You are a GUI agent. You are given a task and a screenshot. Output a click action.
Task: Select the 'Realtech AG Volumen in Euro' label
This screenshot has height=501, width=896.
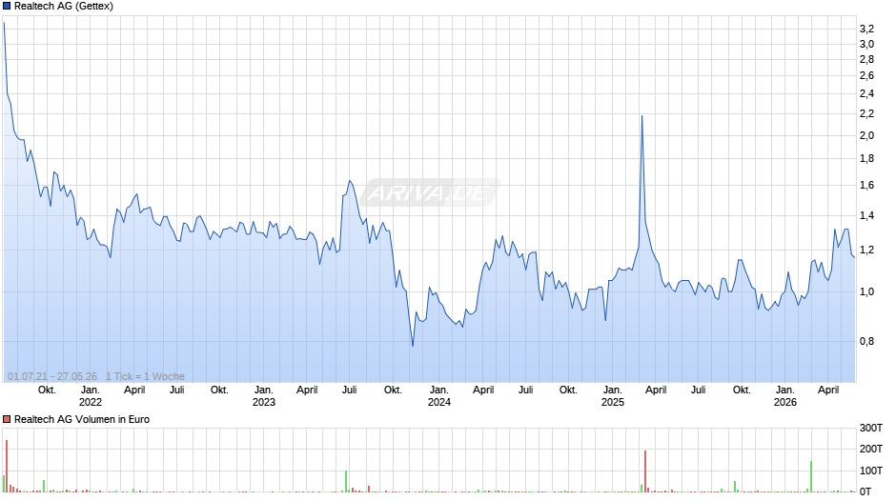point(82,419)
